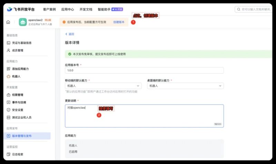Click the Feishu Open Platform logo
Viewport: 276px width, 164px height.
point(21,9)
